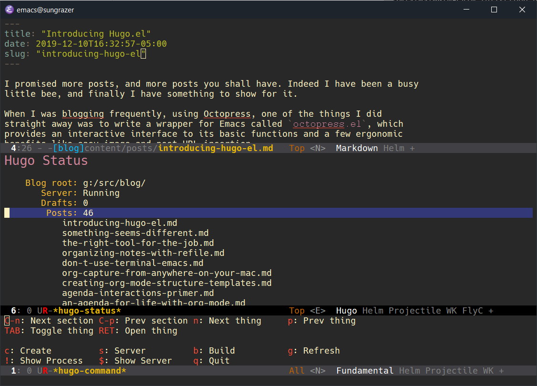Click the 'g: Refresh' command hint
The width and height of the screenshot is (537, 386).
click(314, 351)
